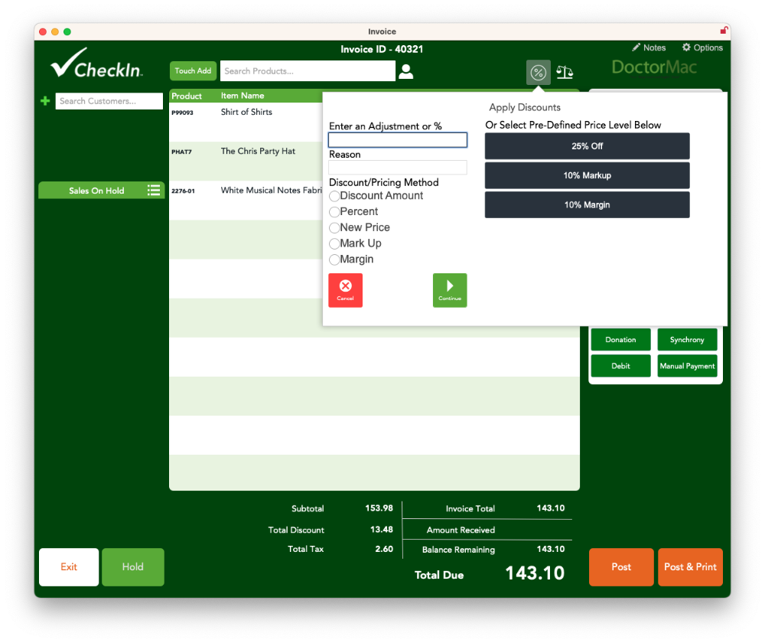Apply the 10% Markup price level

coord(587,175)
